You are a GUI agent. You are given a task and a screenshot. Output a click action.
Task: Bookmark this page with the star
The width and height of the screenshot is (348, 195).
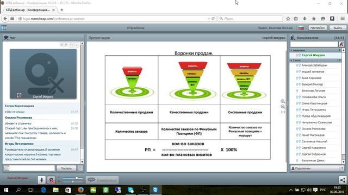(288, 18)
